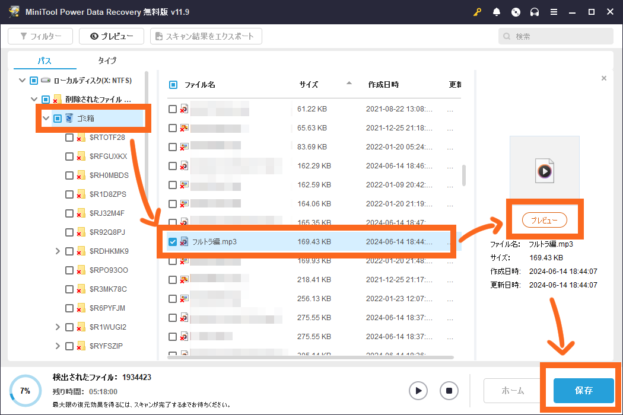Toggle the $RTOTF28 folder checkbox
Image resolution: width=623 pixels, height=415 pixels.
(x=69, y=138)
